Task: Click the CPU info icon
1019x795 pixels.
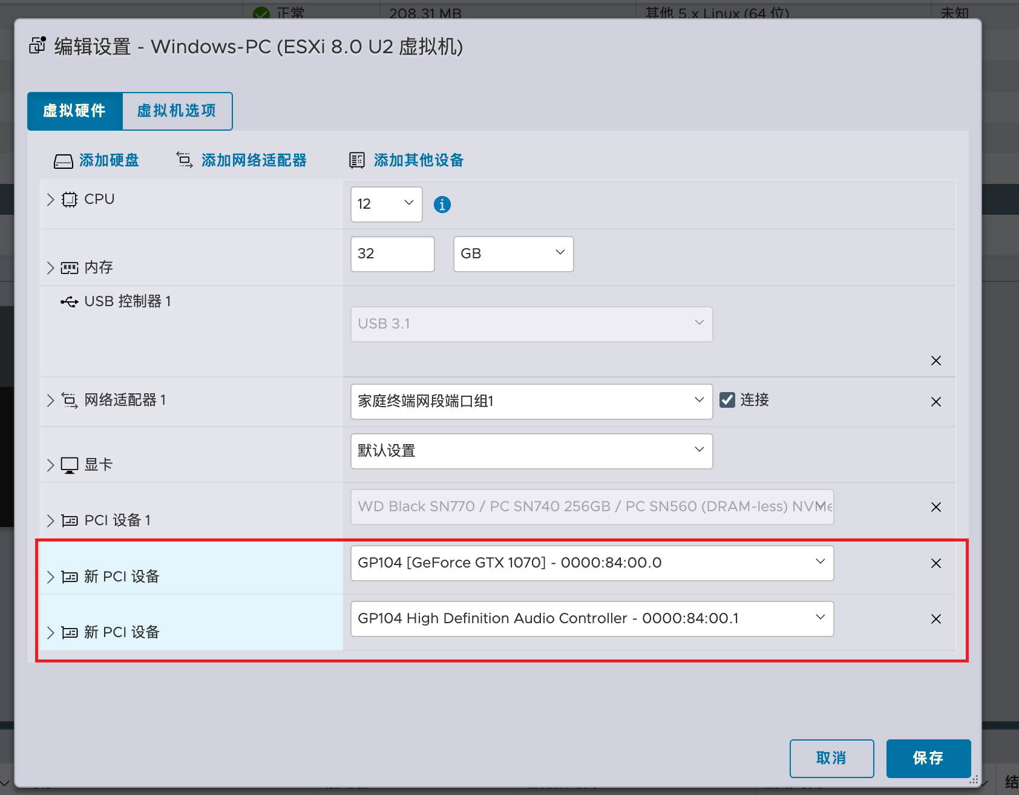Action: [442, 205]
